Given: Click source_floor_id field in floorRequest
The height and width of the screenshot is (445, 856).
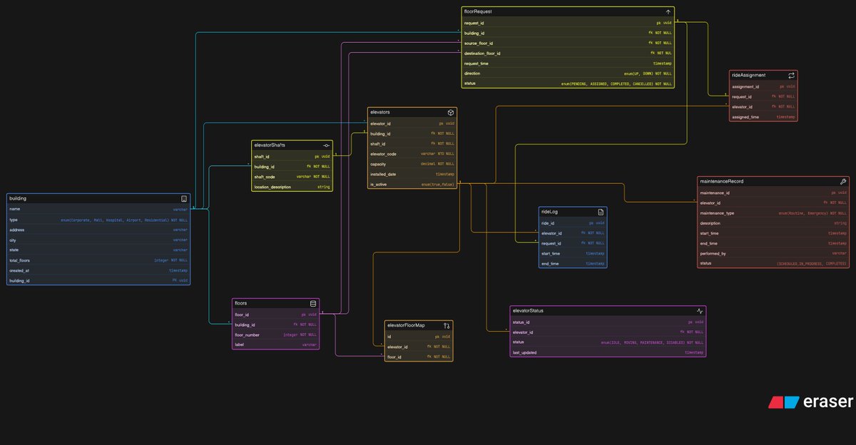Looking at the screenshot, I should [568, 44].
